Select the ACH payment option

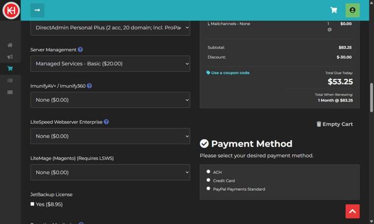[x=208, y=171]
